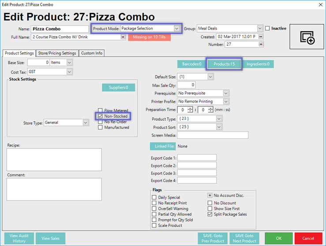This screenshot has width=326, height=246.
Task: Open the Custom Info tab
Action: point(91,53)
